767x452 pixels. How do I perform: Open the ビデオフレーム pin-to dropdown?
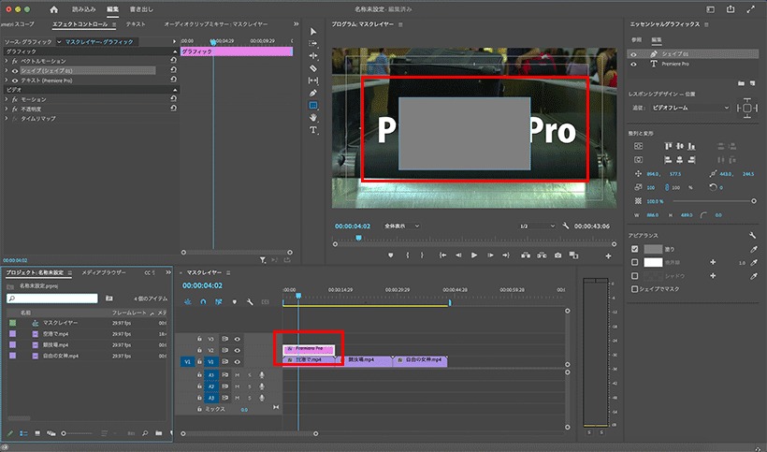pos(689,108)
